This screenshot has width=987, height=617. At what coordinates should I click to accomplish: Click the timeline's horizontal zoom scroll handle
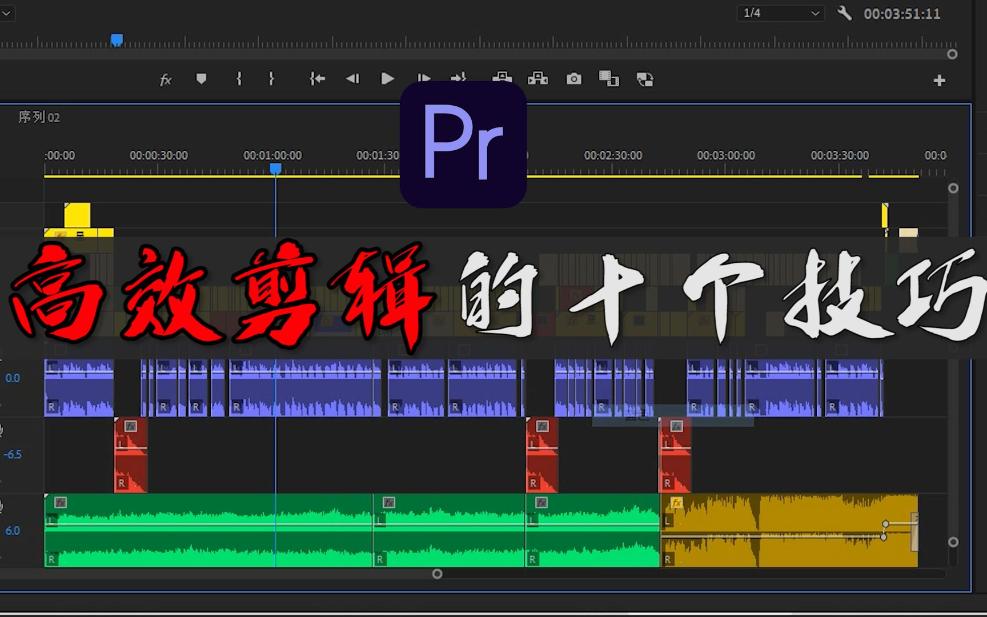point(438,574)
